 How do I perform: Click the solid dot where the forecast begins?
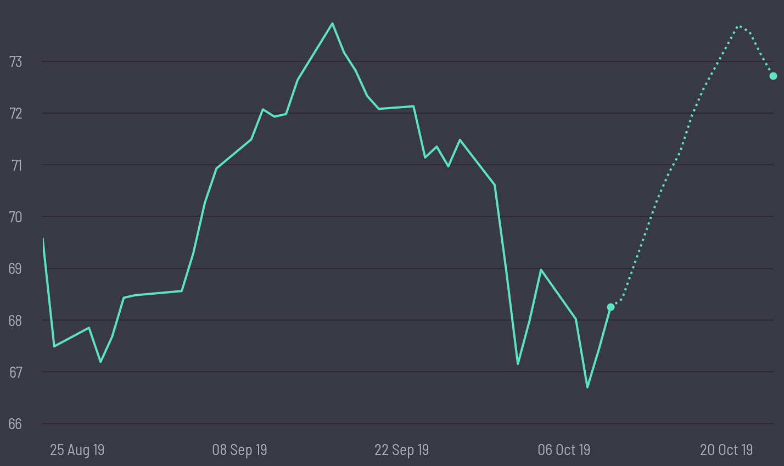coord(611,307)
